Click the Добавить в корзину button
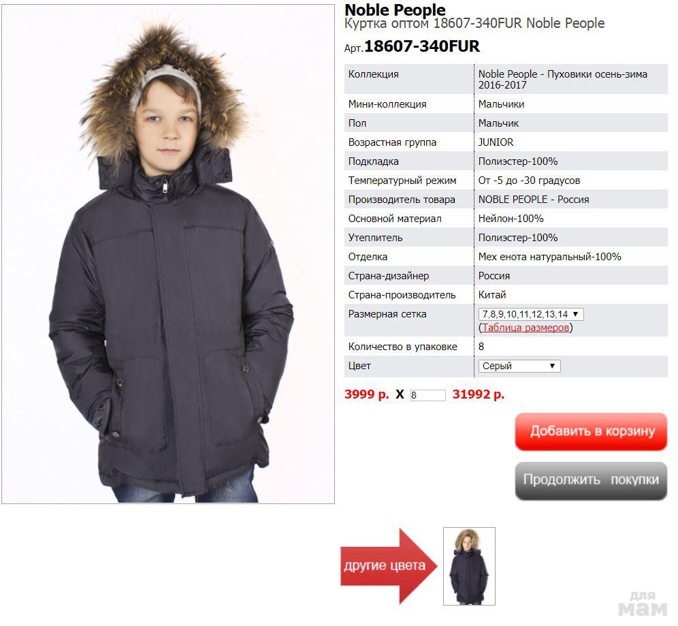Image resolution: width=678 pixels, height=626 pixels. point(591,431)
